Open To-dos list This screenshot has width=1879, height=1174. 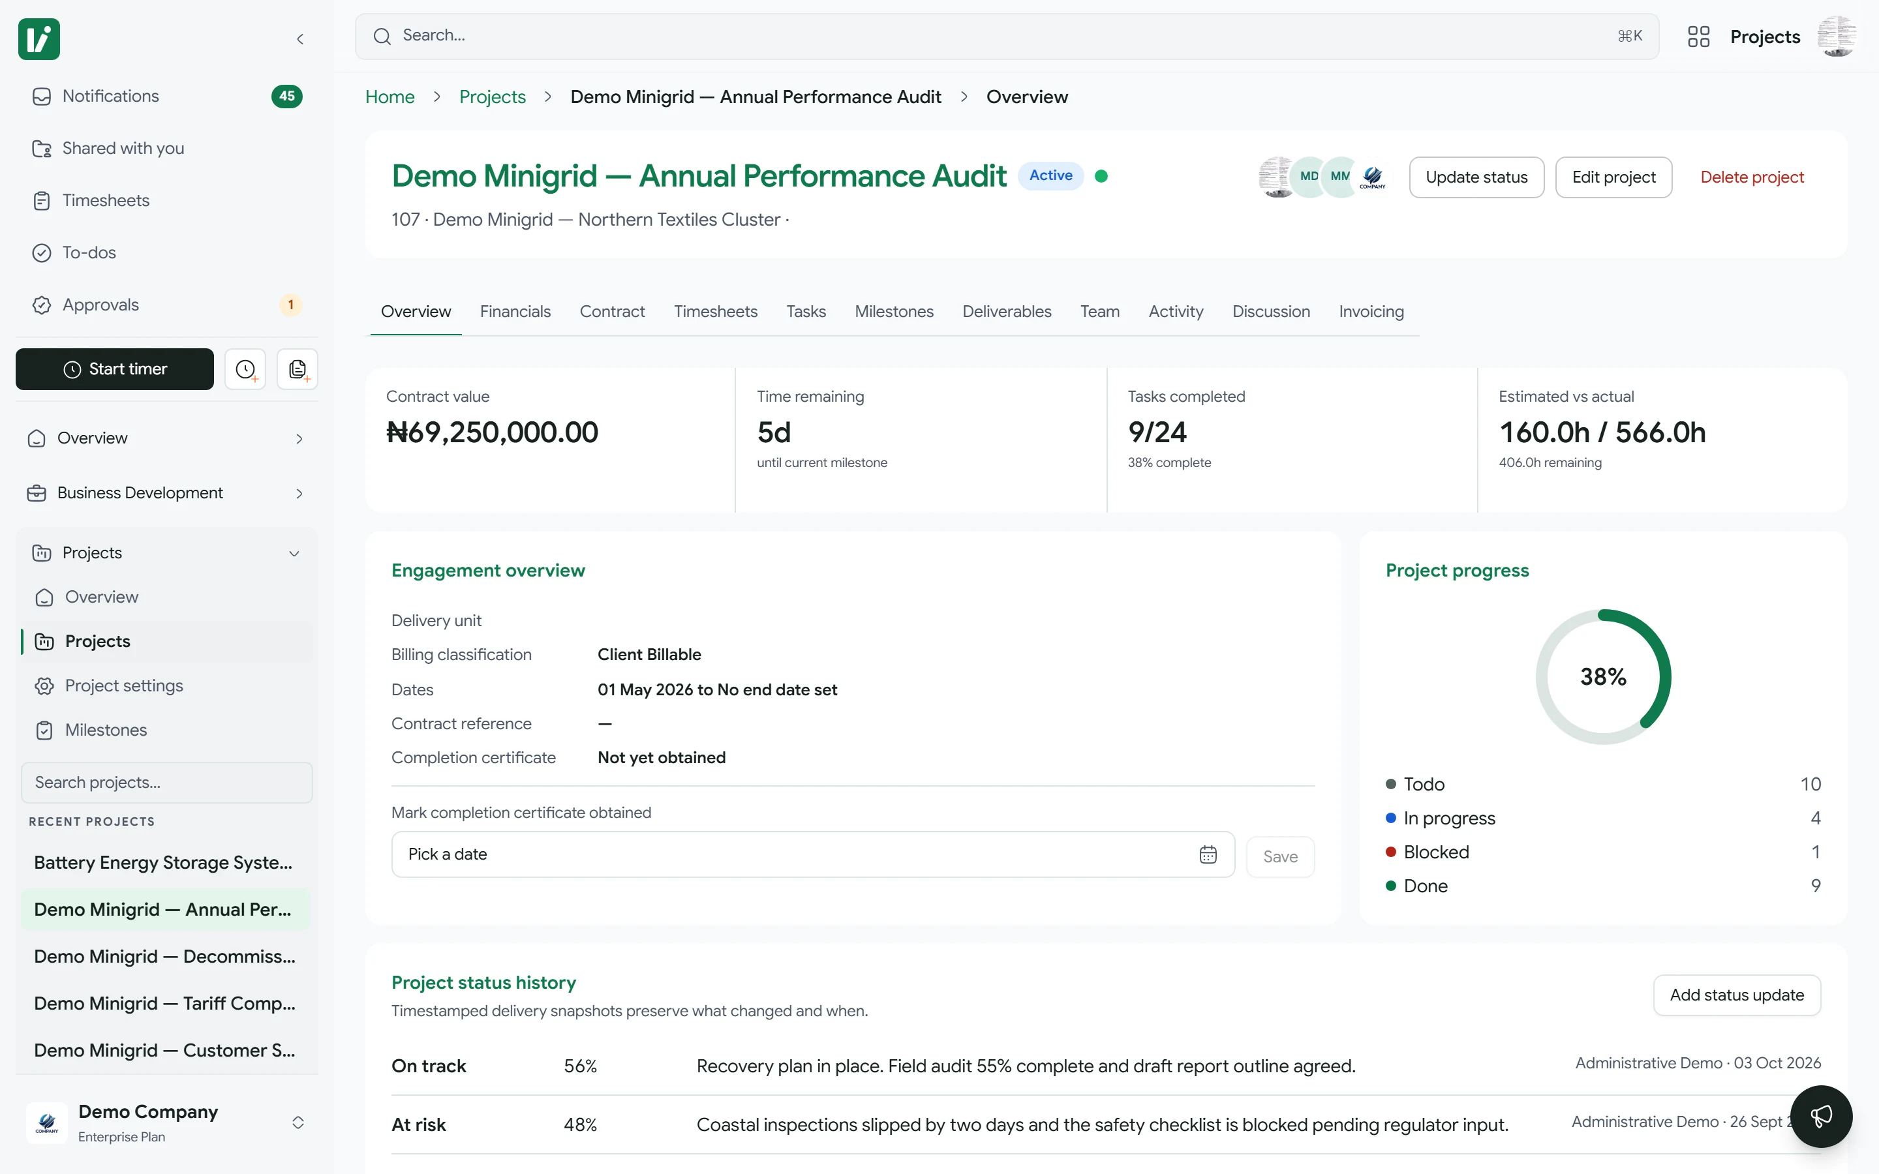click(167, 252)
